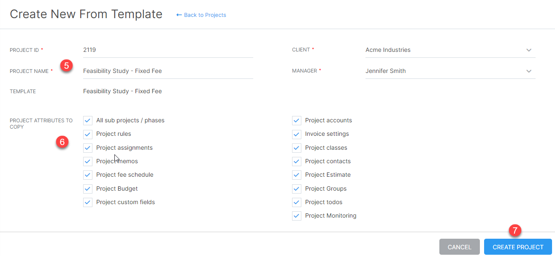Click the back arrow icon before Back to Projects
Viewport: 555px width, 256px height.
179,15
